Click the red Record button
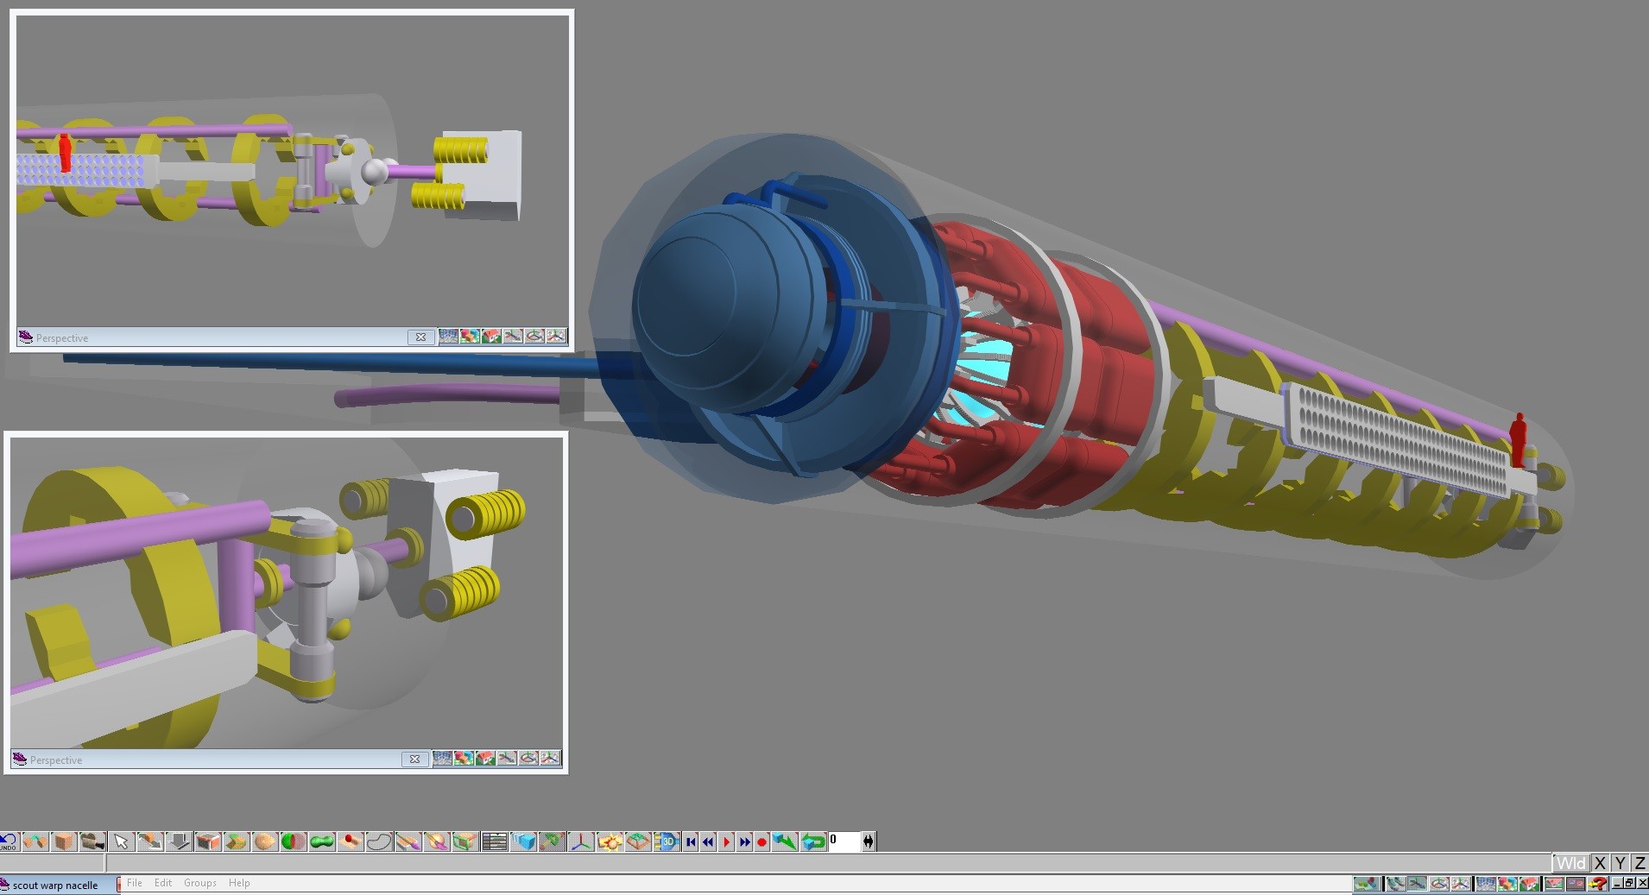 763,841
